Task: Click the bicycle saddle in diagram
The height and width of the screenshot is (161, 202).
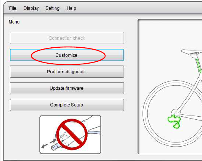Action: click(191, 52)
